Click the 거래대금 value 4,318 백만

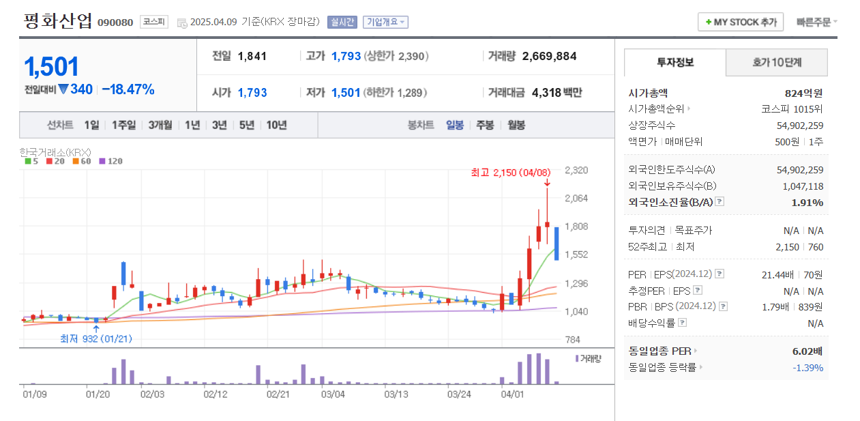point(557,92)
